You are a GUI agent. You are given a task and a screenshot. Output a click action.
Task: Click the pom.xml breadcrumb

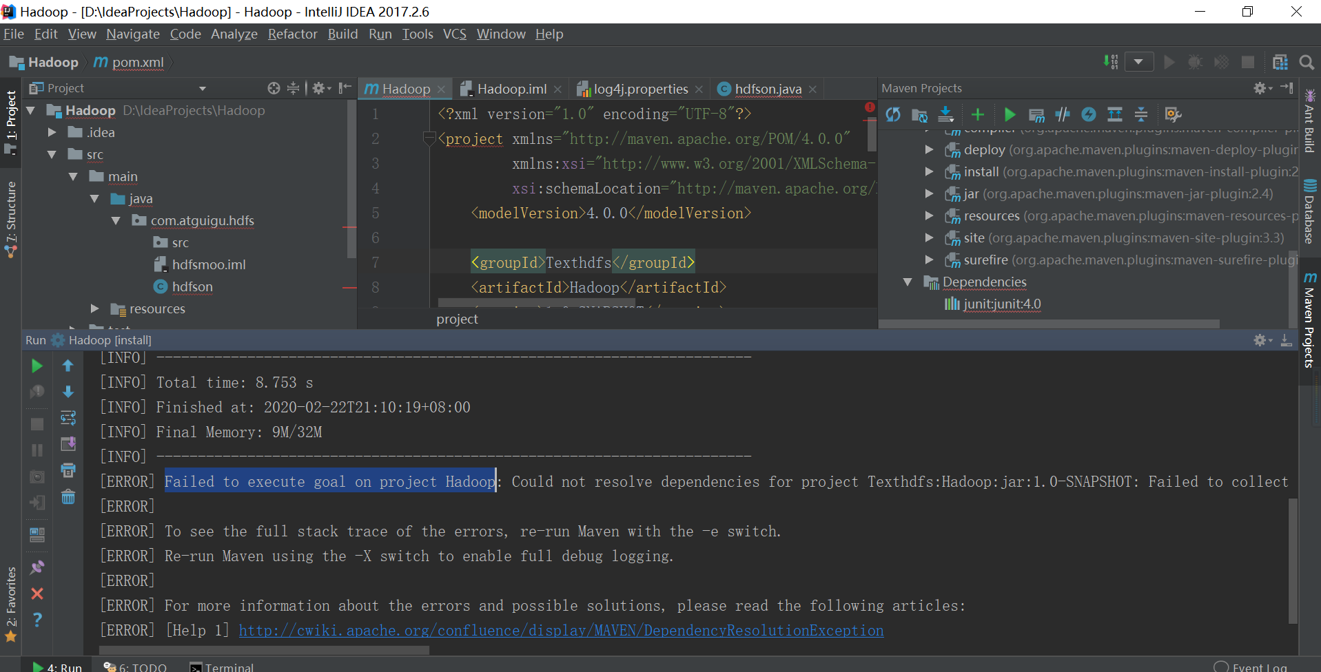pos(138,62)
